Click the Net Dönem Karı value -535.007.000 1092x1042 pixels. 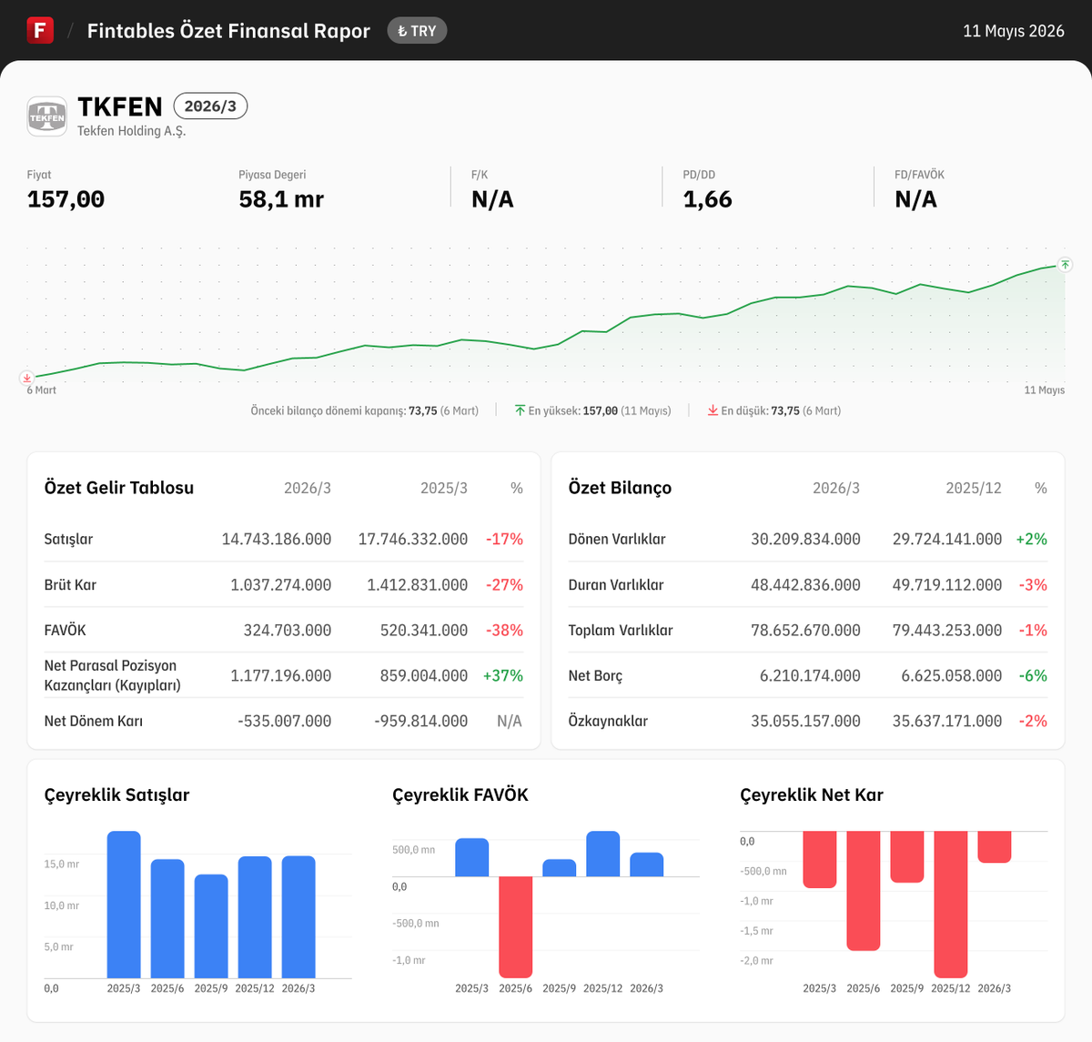pyautogui.click(x=285, y=721)
